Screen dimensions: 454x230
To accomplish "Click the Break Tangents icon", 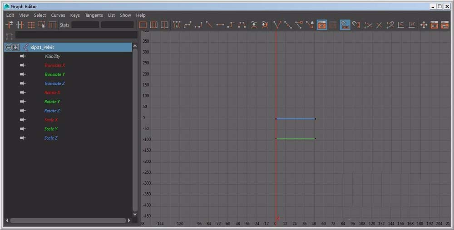I will (x=277, y=25).
